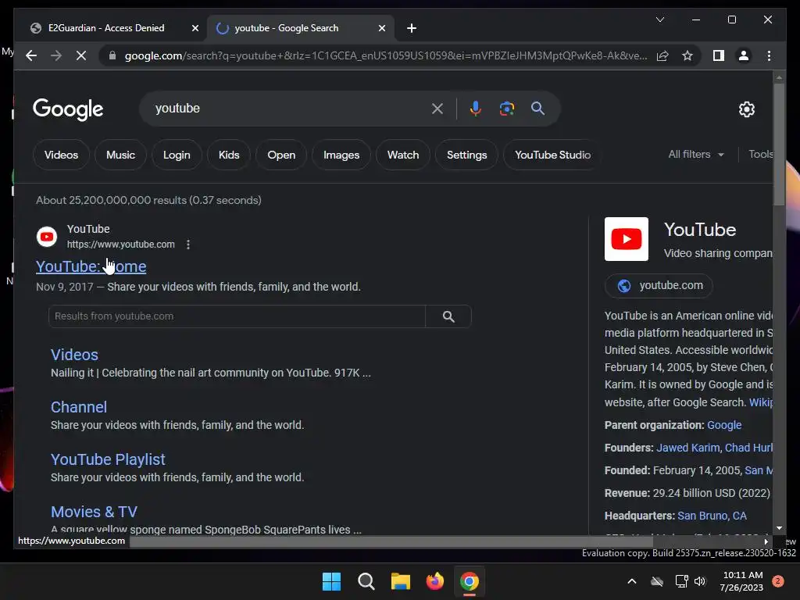Stop page loading with the X button
This screenshot has height=600, width=800.
(x=81, y=55)
